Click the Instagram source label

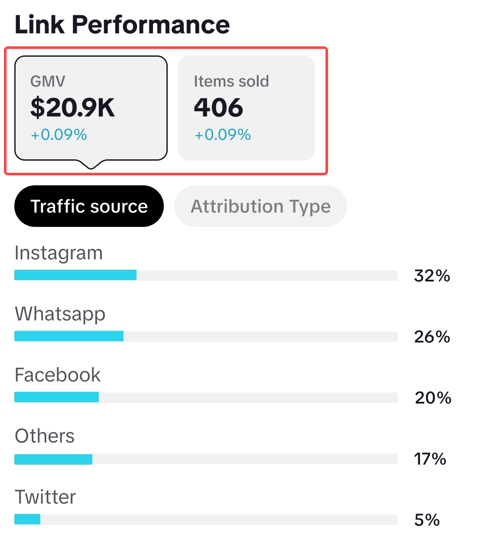tap(59, 253)
